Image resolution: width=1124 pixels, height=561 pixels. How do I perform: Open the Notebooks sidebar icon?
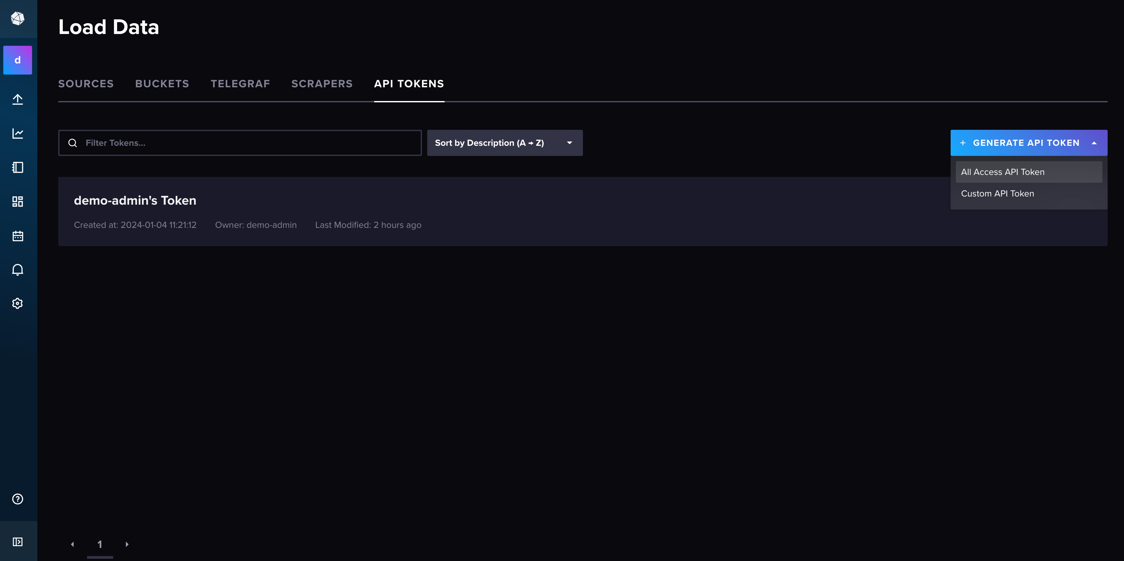click(17, 167)
